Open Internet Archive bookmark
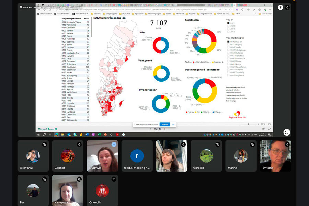The width and height of the screenshot is (309, 206). point(81,14)
